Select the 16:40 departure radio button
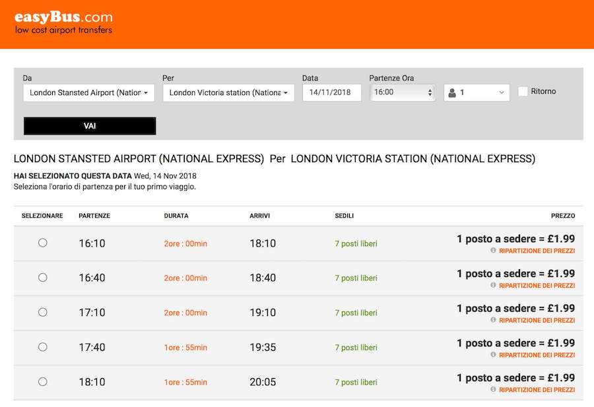Viewport: 594px width, 407px height. [43, 278]
